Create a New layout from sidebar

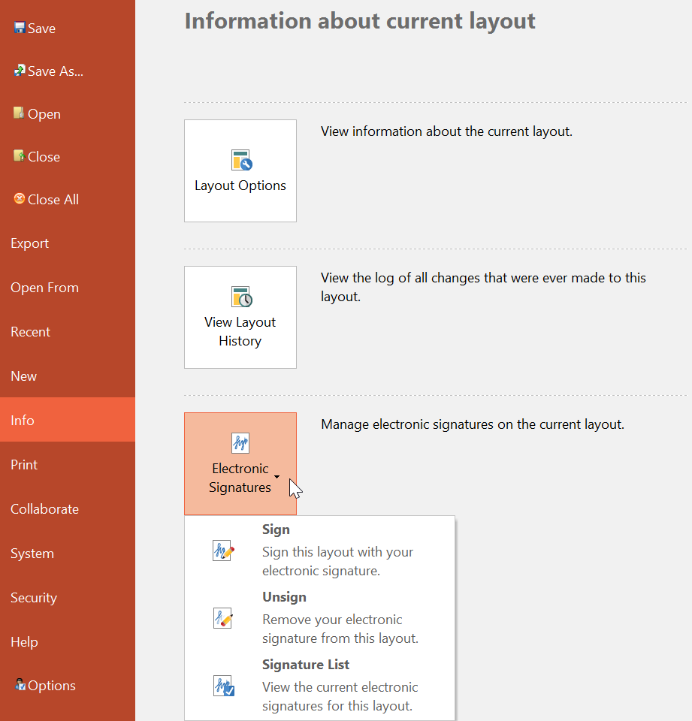click(x=24, y=376)
